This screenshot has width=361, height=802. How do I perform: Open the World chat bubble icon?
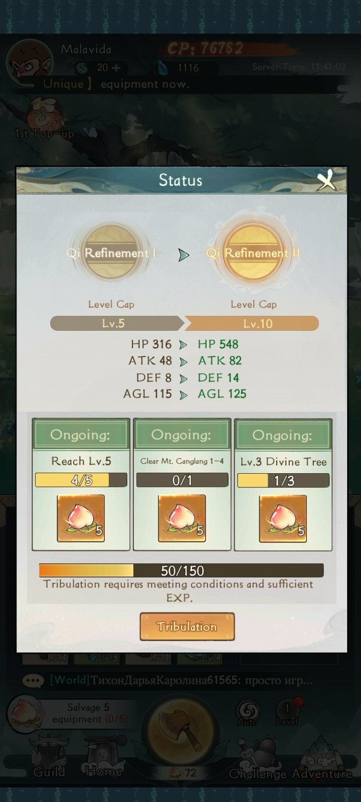coord(34,681)
